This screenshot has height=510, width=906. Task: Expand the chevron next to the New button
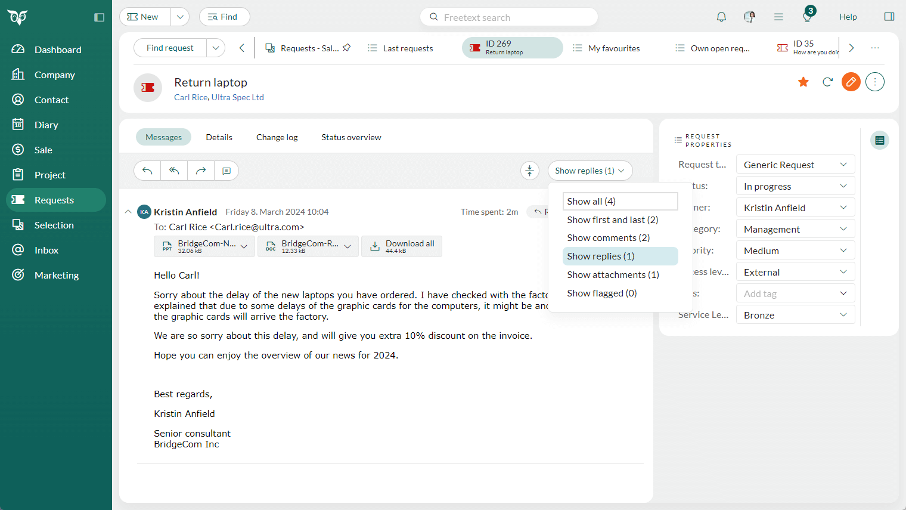pos(180,17)
